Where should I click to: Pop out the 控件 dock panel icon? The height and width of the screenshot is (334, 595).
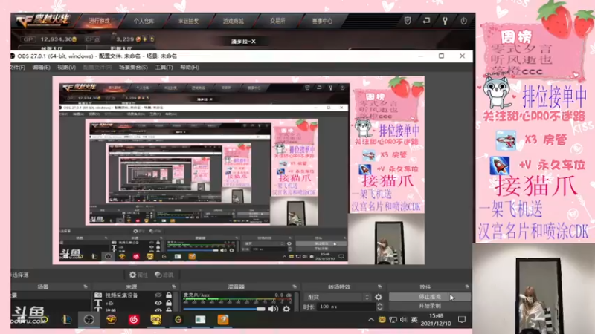[467, 286]
